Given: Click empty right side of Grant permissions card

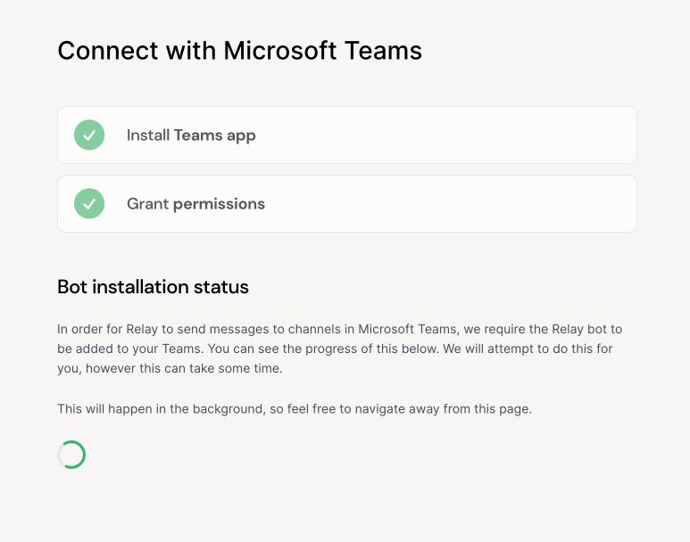Looking at the screenshot, I should pyautogui.click(x=500, y=204).
